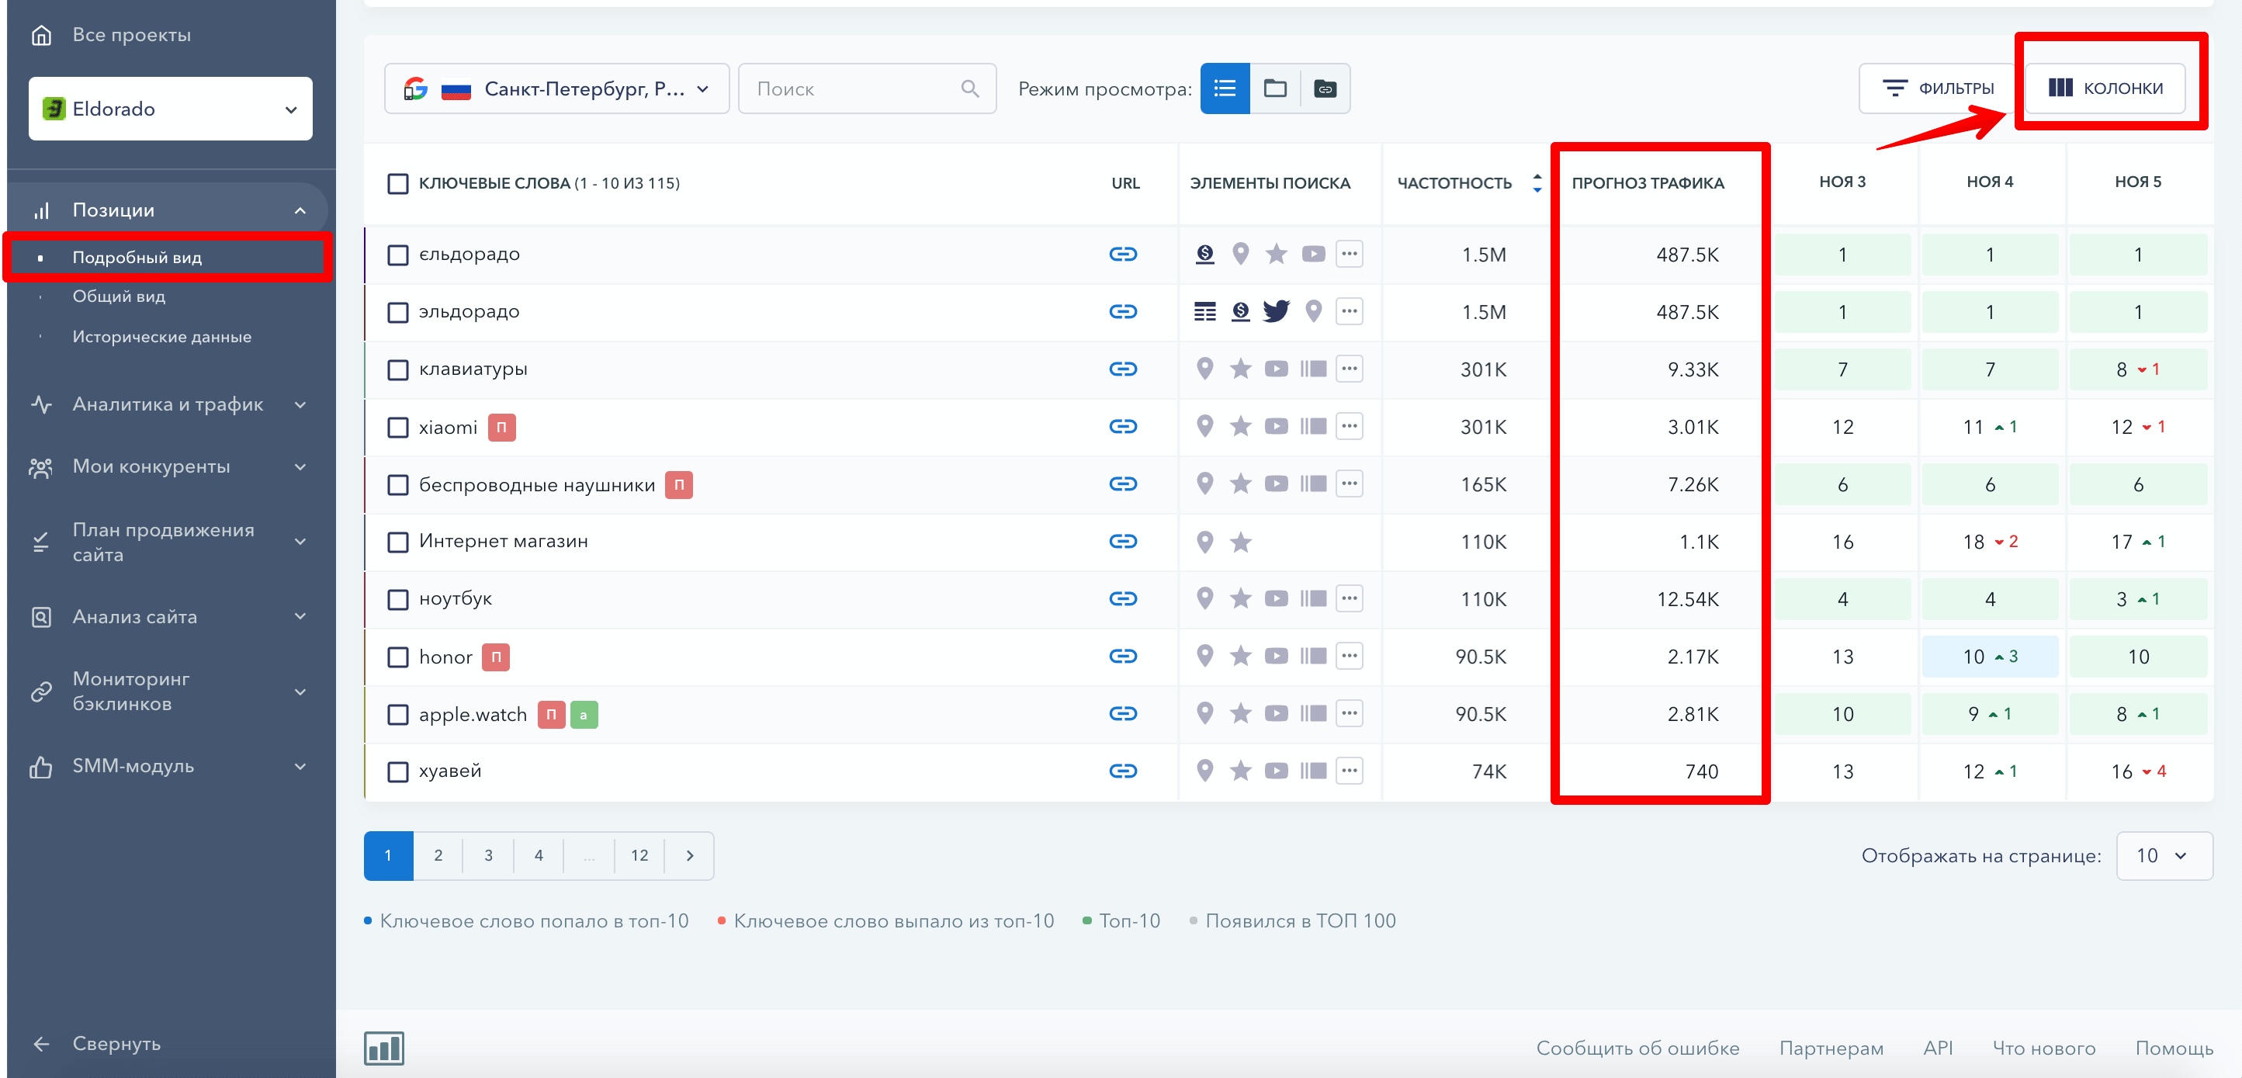This screenshot has height=1078, width=2242.
Task: Switch to URL-grouped view mode
Action: [x=1325, y=88]
